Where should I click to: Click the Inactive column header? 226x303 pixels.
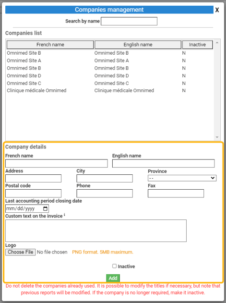[197, 45]
